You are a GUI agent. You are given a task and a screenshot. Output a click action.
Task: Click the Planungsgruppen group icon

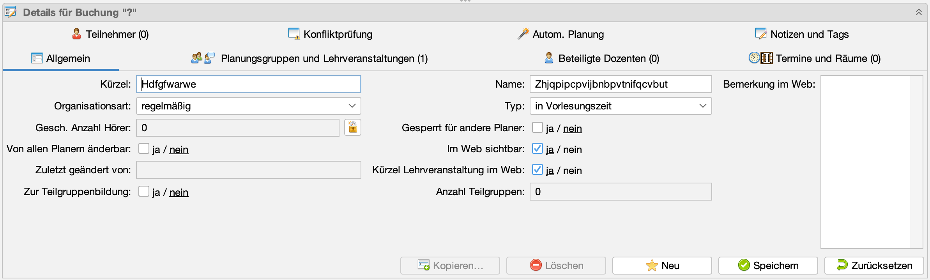(x=197, y=58)
